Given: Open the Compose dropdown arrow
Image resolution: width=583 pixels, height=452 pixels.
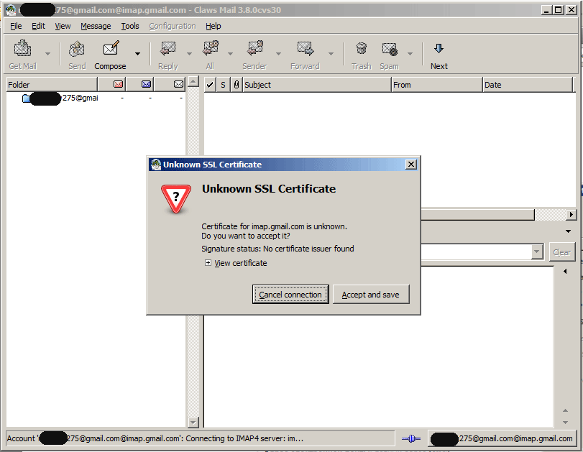Looking at the screenshot, I should click(137, 55).
